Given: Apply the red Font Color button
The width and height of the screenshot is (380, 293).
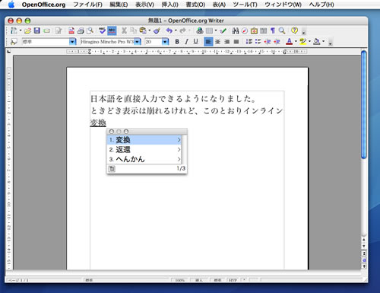Looking at the screenshot, I should 290,42.
